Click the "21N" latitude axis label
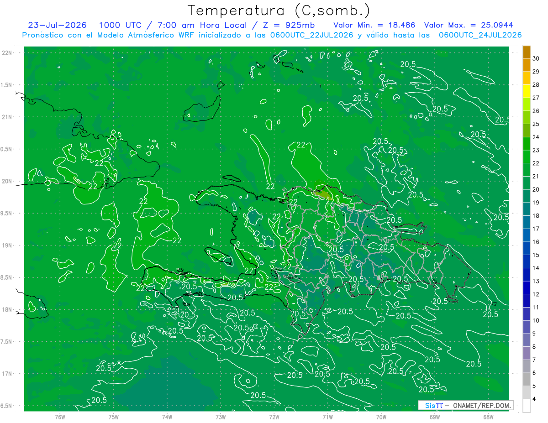 7,117
